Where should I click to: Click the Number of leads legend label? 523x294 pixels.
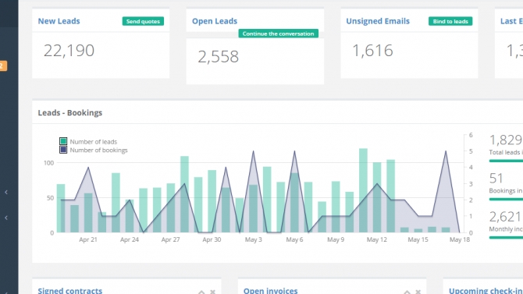click(x=94, y=142)
